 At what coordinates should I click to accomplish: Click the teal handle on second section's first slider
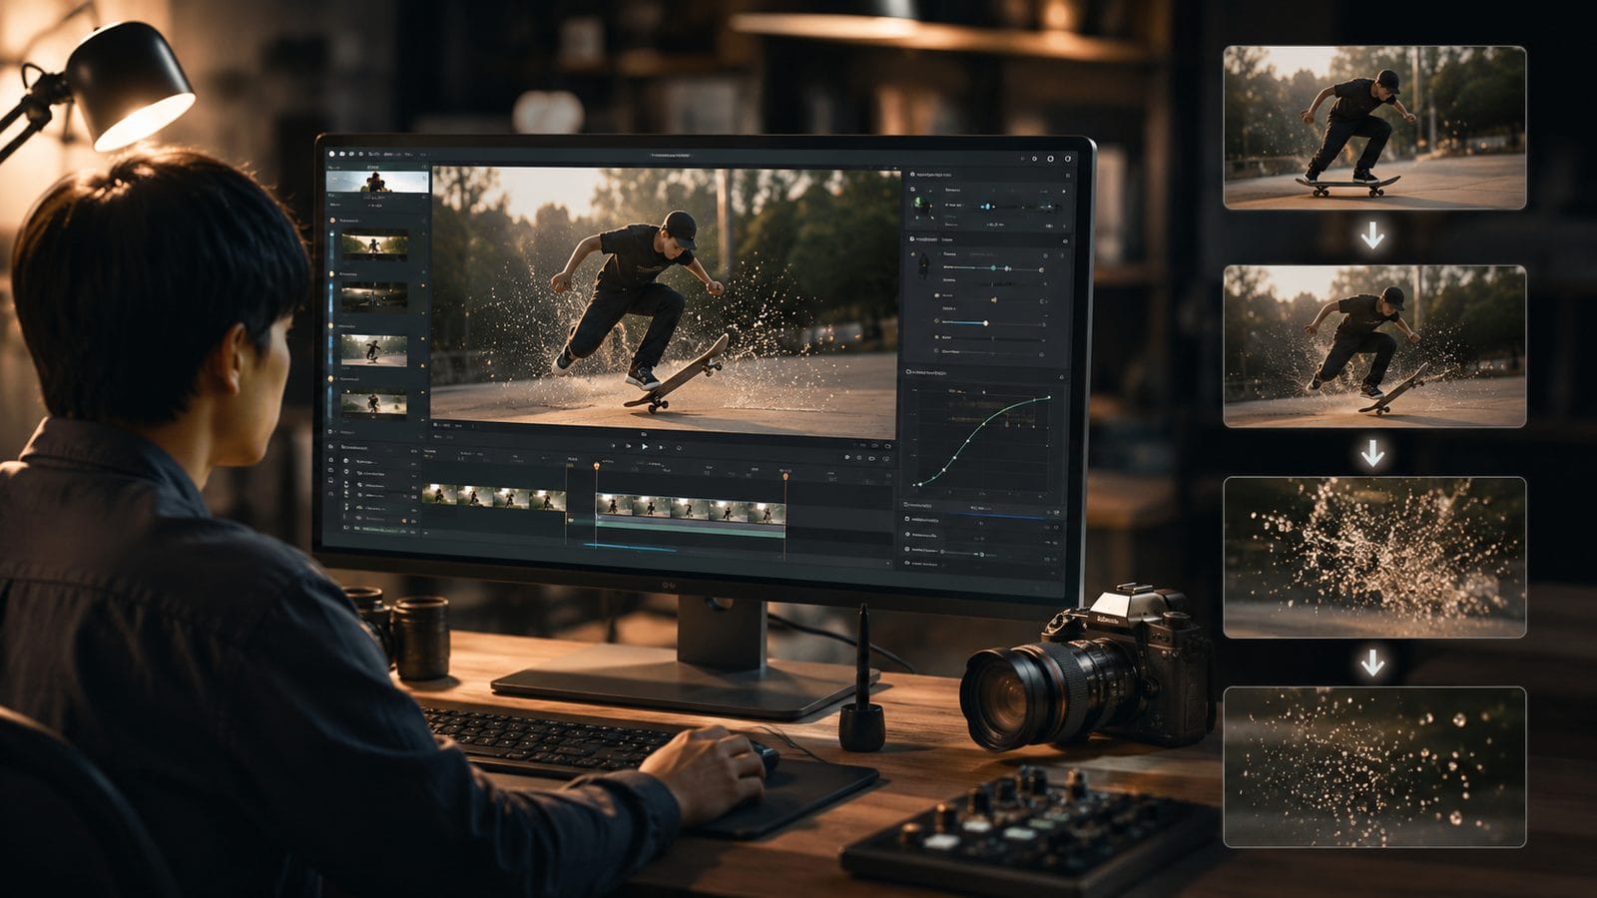(993, 267)
